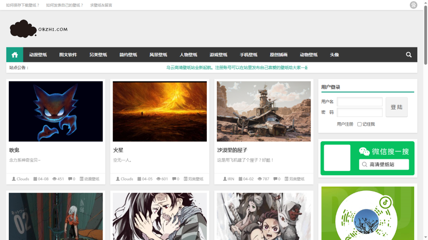428x240 pixels.
Task: Click the scrolling site announcement text
Action: click(x=237, y=68)
